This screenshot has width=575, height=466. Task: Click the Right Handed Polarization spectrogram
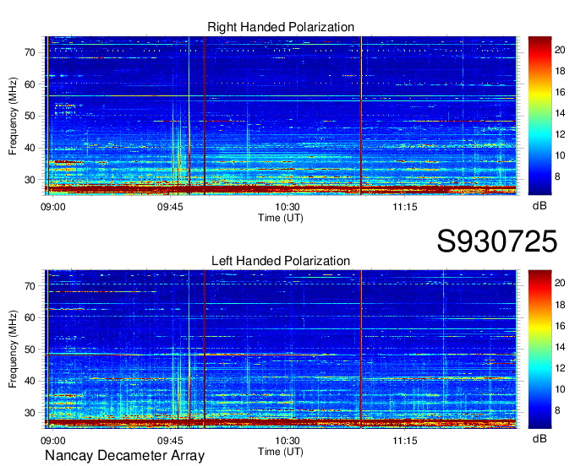(x=281, y=116)
